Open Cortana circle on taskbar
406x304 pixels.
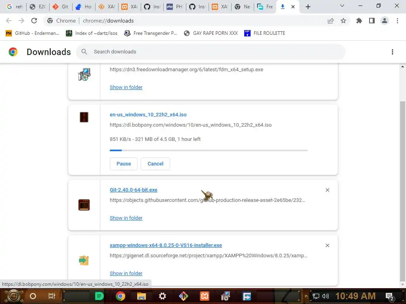pyautogui.click(x=33, y=296)
